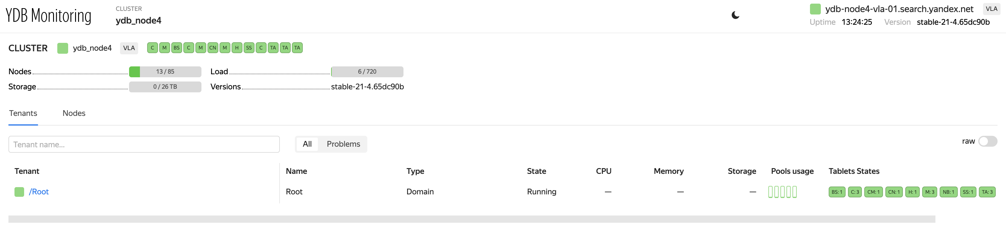Open the /Root tenant link
This screenshot has height=233, width=1006.
(x=39, y=192)
